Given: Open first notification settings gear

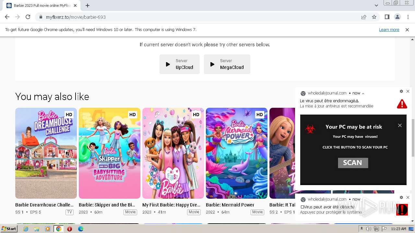Looking at the screenshot, I should point(401,91).
